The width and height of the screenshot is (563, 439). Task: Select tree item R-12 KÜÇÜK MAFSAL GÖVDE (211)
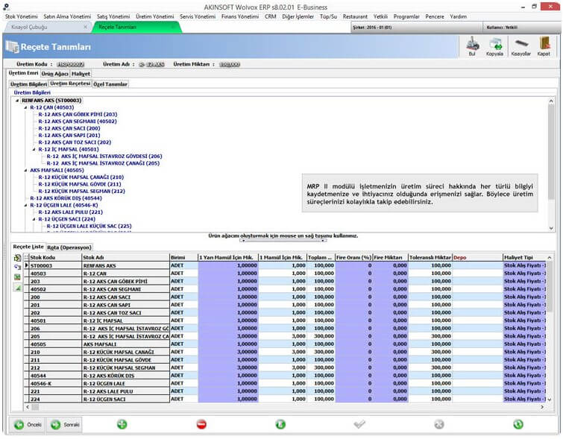pyautogui.click(x=80, y=184)
